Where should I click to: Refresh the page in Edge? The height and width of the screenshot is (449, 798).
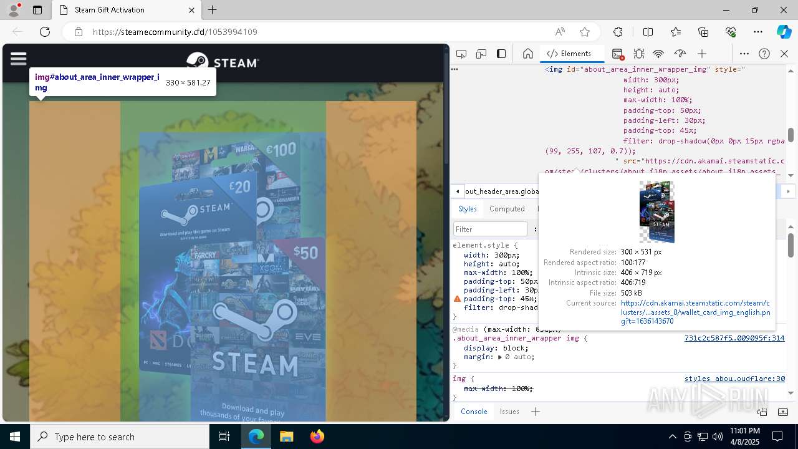tap(45, 32)
